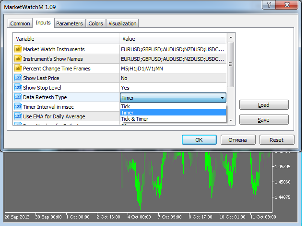Viewport: 307px width, 230px height.
Task: Select the Instrument's Show Names value cell
Action: pos(173,59)
